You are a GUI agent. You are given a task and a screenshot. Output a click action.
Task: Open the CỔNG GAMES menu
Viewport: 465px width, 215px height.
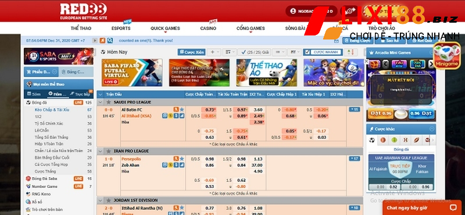tap(251, 28)
